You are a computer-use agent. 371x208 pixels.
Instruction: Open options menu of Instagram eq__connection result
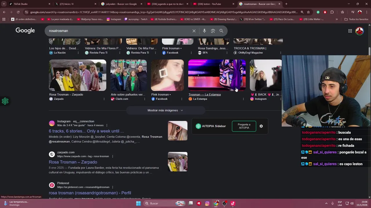107,125
